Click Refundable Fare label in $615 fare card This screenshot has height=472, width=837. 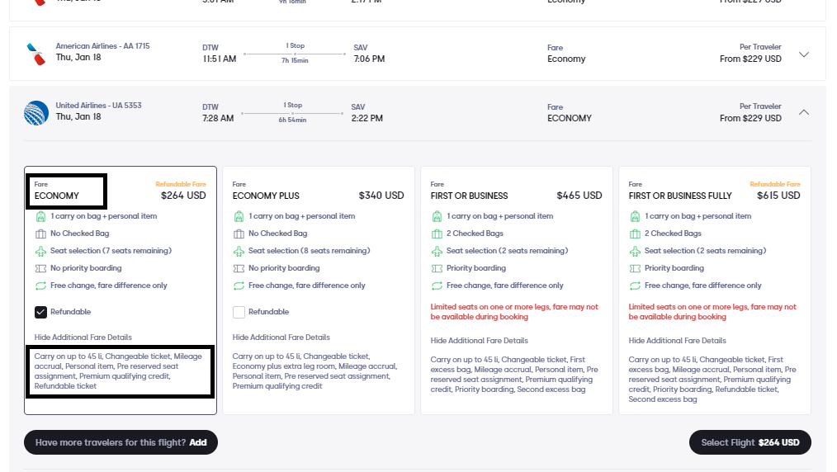775,185
